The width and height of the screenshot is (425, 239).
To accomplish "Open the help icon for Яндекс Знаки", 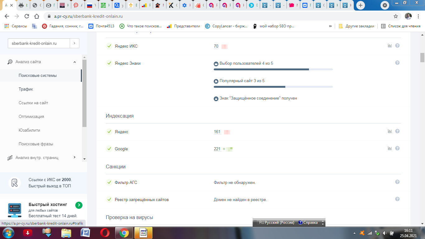I will [397, 63].
